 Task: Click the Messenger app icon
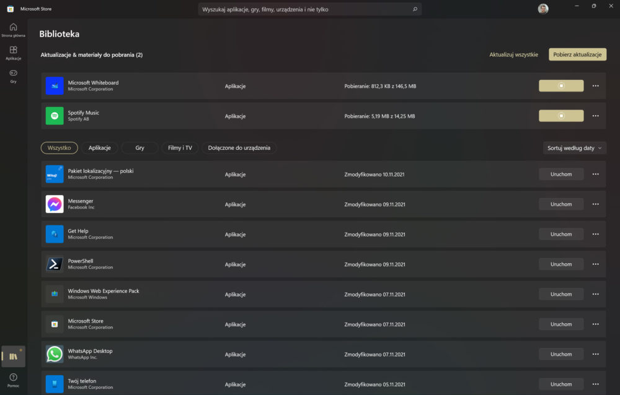tap(55, 204)
